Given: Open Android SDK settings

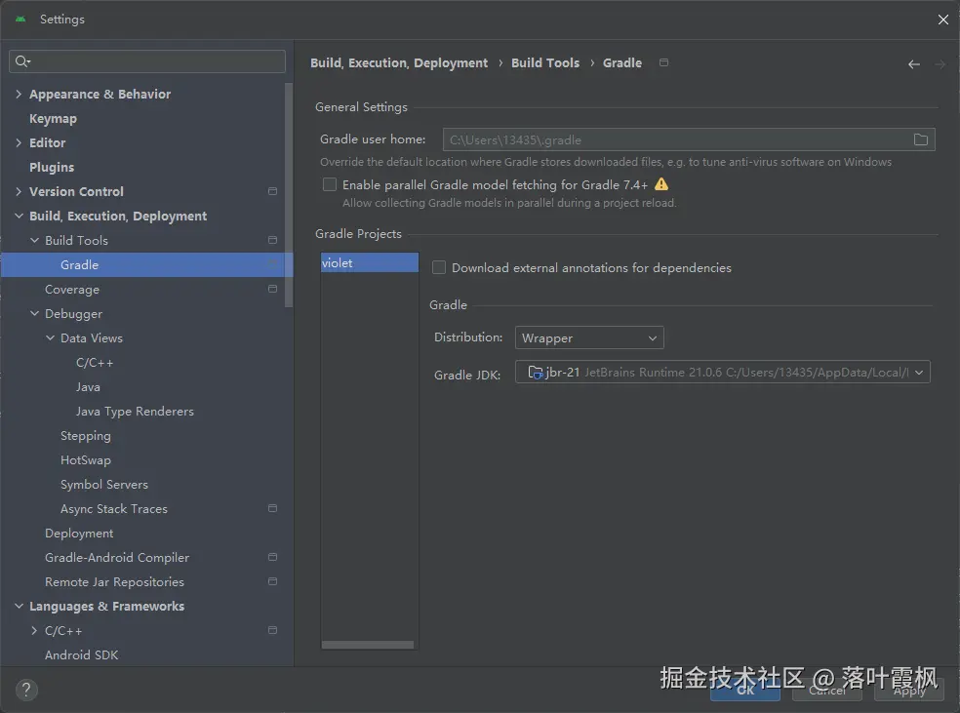Looking at the screenshot, I should pos(81,654).
